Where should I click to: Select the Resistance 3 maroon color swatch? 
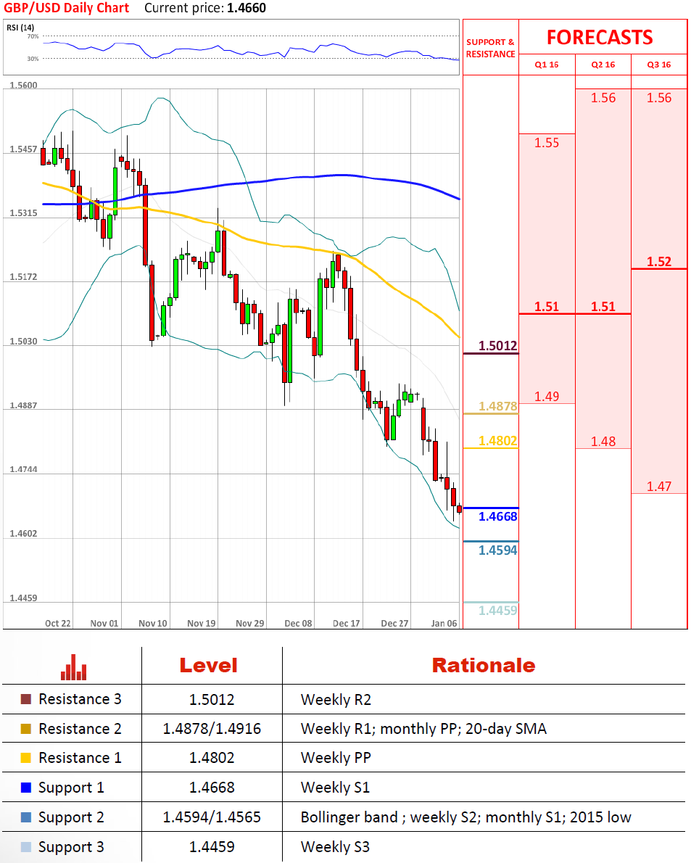pyautogui.click(x=26, y=700)
